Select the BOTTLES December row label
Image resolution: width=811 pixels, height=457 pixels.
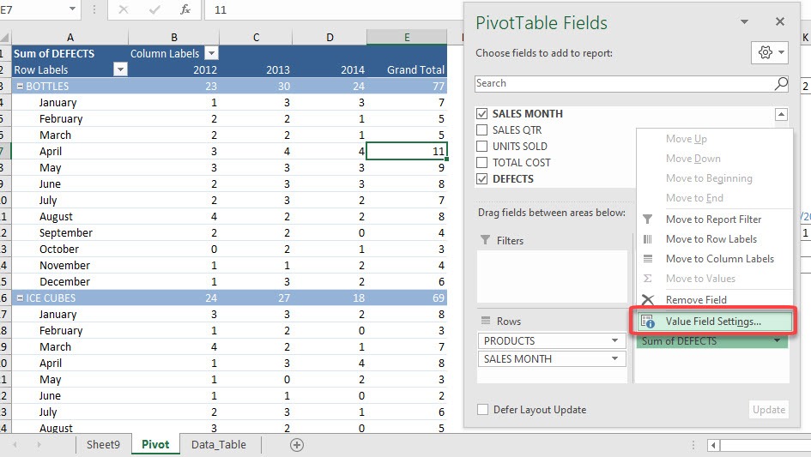[x=70, y=282]
